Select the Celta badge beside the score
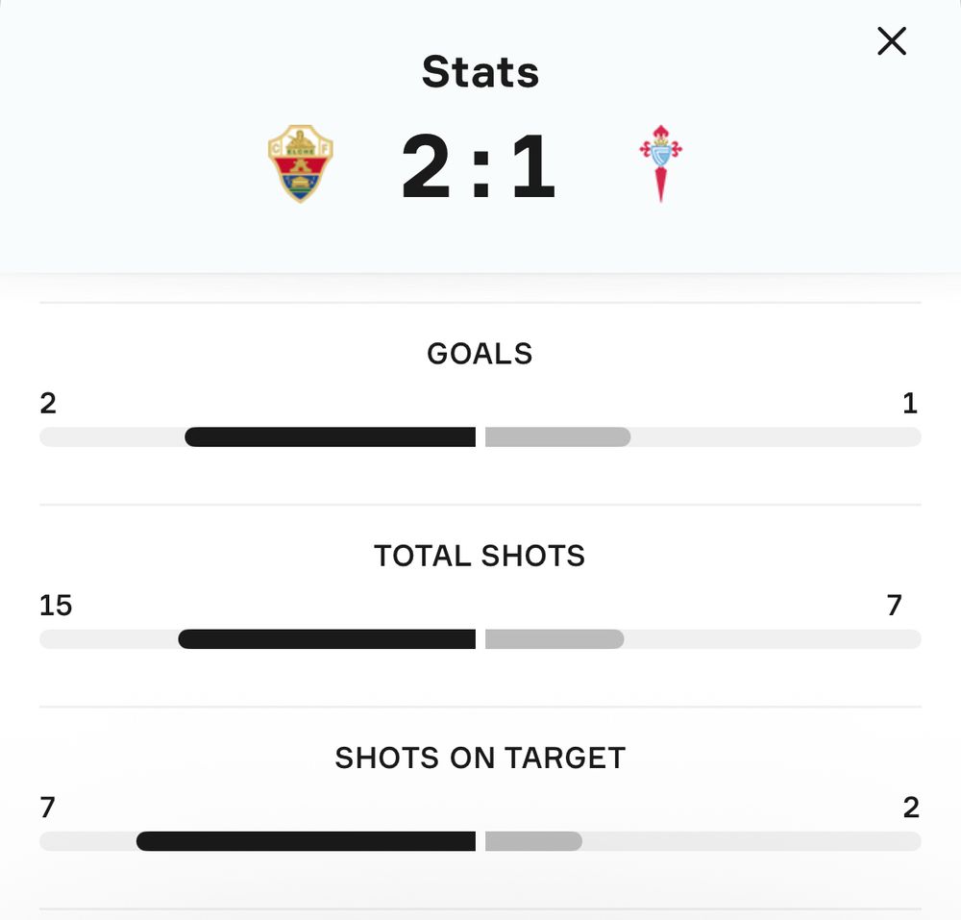Image resolution: width=961 pixels, height=920 pixels. (x=659, y=163)
